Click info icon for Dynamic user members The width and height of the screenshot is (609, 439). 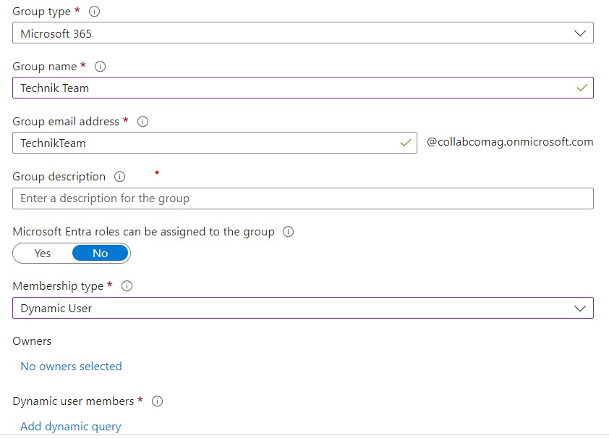(157, 401)
